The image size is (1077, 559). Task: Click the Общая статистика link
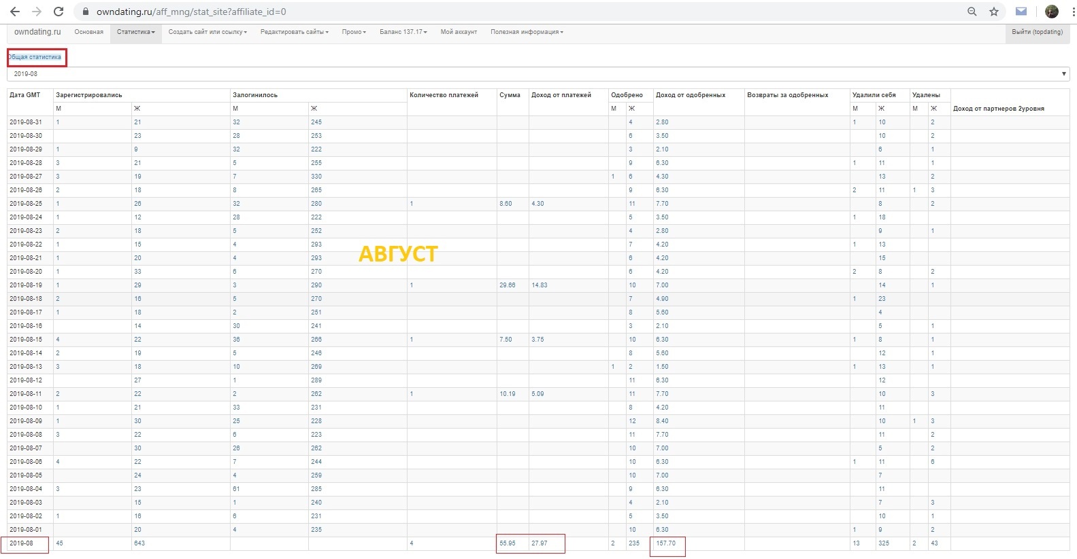point(35,57)
